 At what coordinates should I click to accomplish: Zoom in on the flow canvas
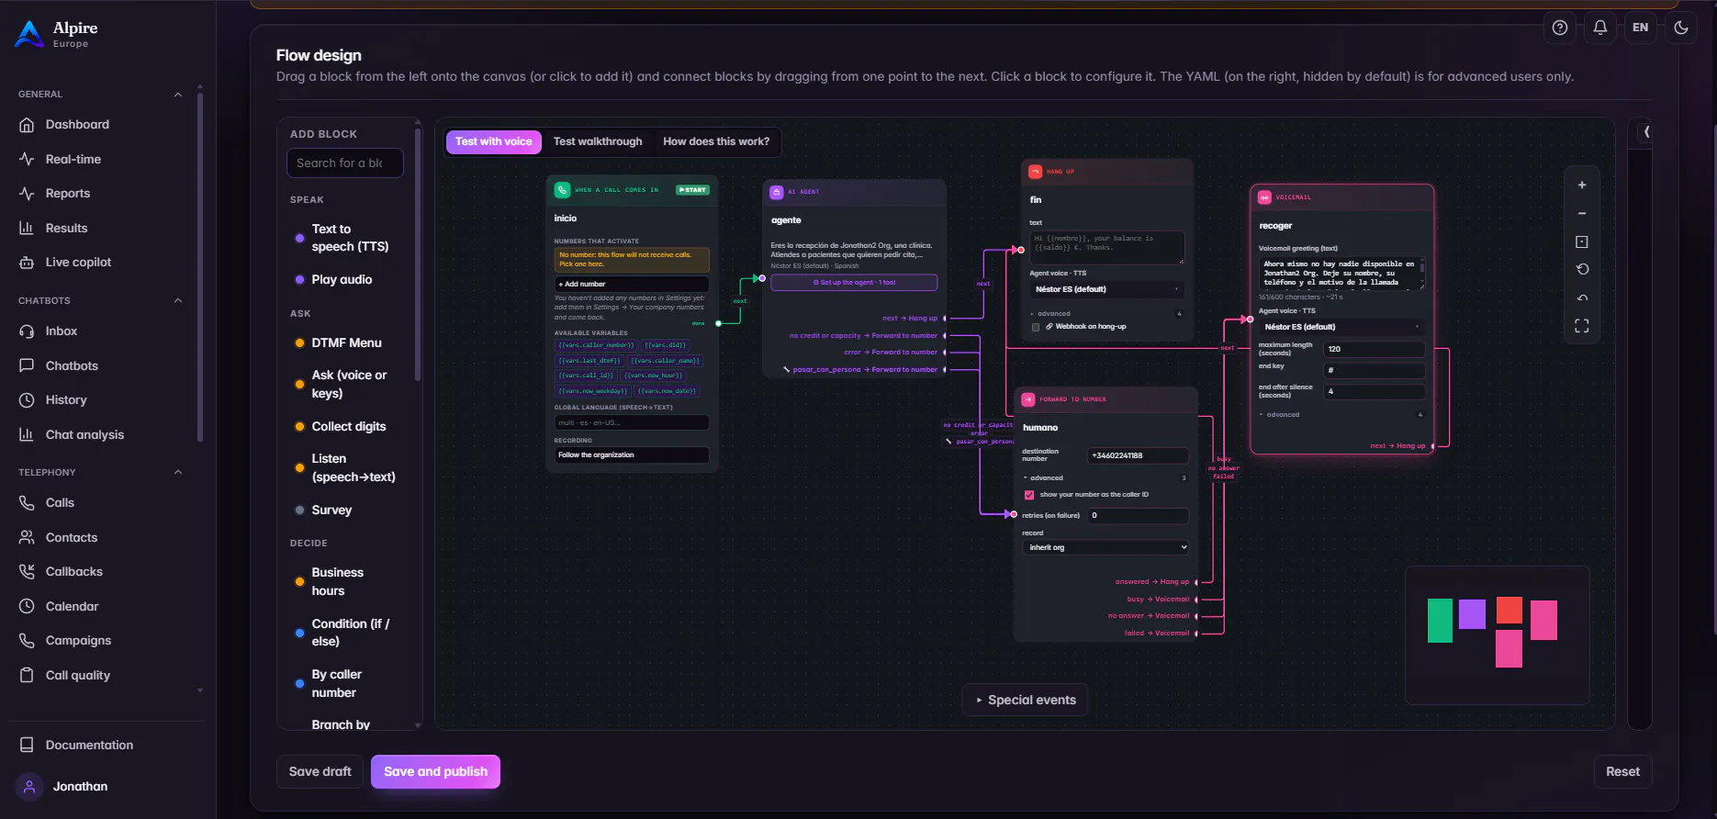[1582, 185]
